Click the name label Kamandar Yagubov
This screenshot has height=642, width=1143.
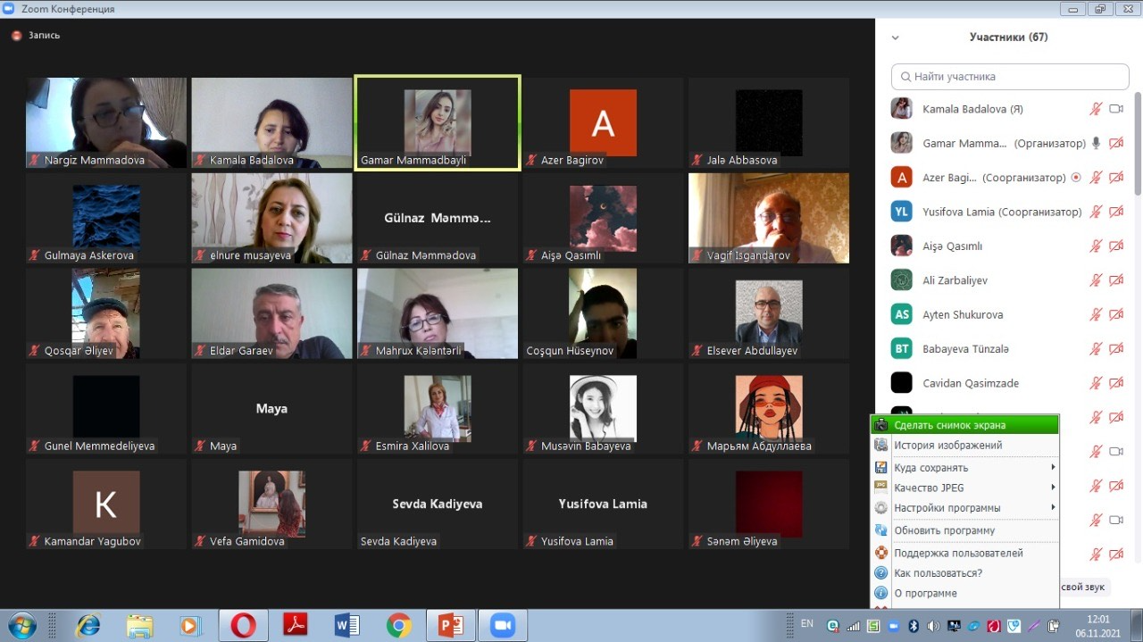(92, 542)
